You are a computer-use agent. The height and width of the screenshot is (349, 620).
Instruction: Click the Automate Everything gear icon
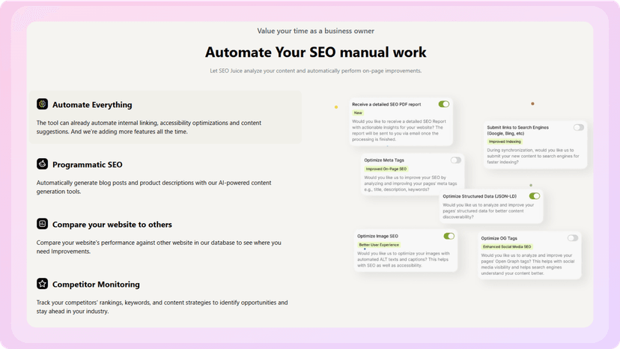[43, 104]
